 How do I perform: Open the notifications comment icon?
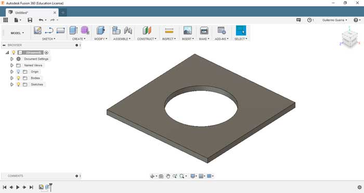pyautogui.click(x=298, y=20)
